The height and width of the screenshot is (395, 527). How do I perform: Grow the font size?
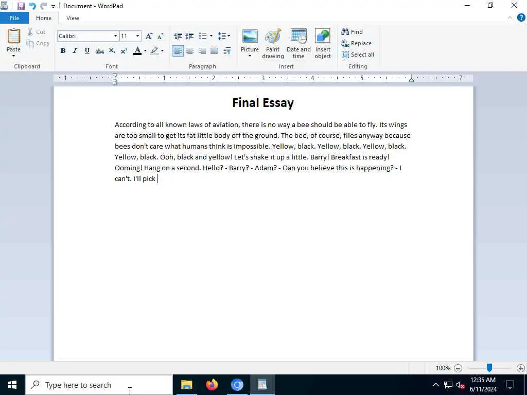149,36
